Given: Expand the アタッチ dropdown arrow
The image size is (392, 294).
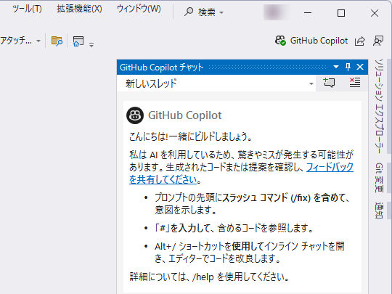Looking at the screenshot, I should 38,41.
